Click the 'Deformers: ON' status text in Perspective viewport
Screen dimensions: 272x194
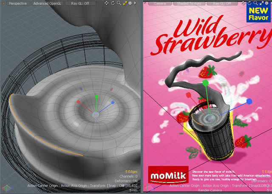[x=126, y=181]
